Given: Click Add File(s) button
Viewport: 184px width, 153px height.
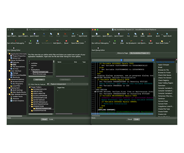Looking at the screenshot, I should click(x=65, y=80).
